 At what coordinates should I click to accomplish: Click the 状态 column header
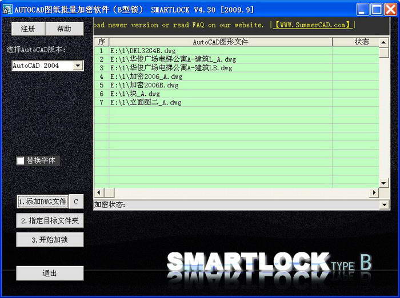[x=356, y=42]
